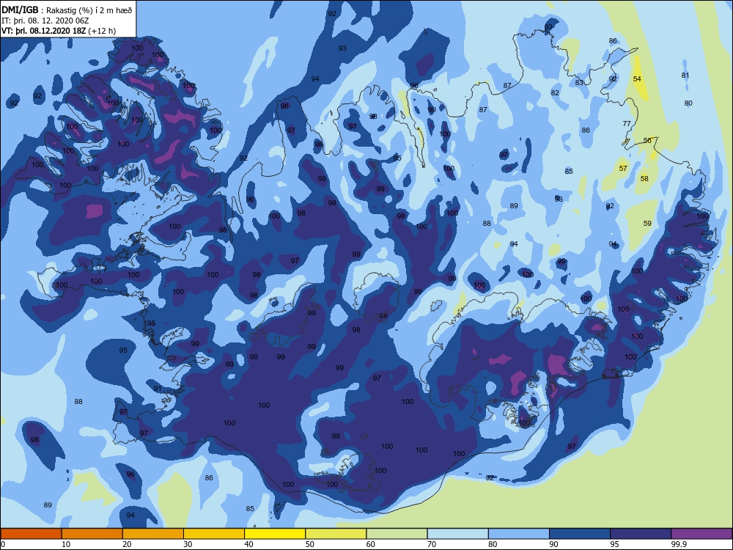The height and width of the screenshot is (550, 733).
Task: Click the 0–10 dark orange legend swatch
Action: click(x=31, y=534)
